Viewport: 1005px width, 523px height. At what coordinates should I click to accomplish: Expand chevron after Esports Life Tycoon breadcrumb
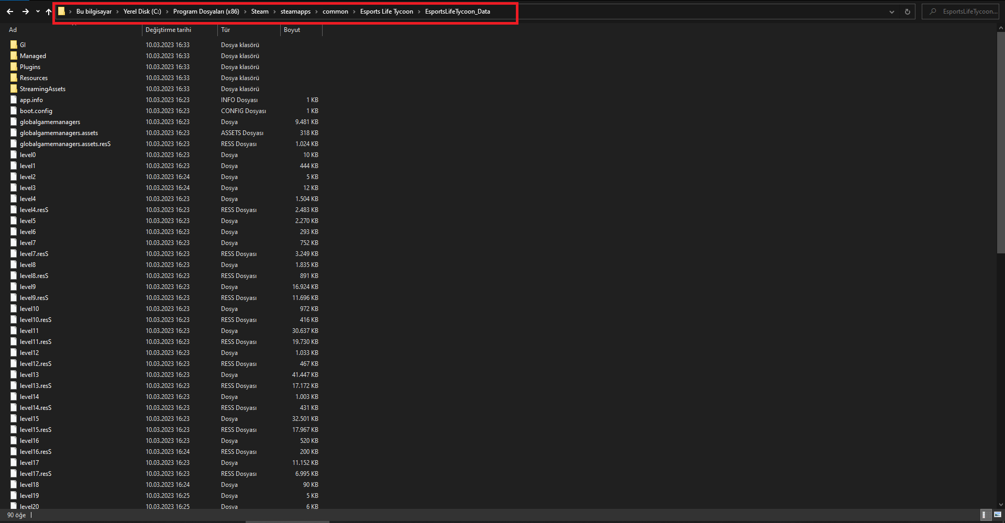click(x=419, y=12)
